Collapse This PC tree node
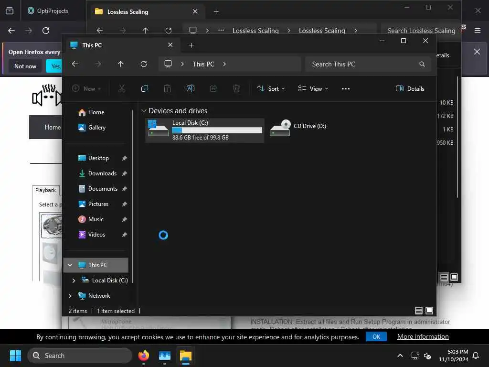The width and height of the screenshot is (489, 367). [70, 265]
